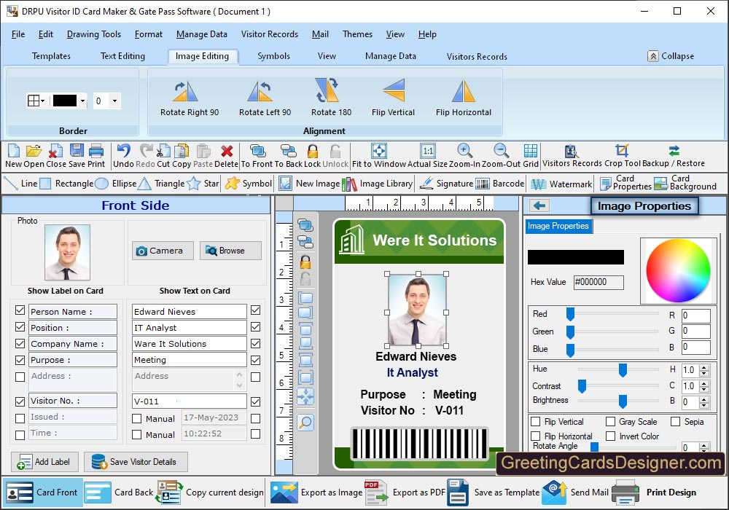
Task: Click the To Front icon
Action: click(258, 151)
